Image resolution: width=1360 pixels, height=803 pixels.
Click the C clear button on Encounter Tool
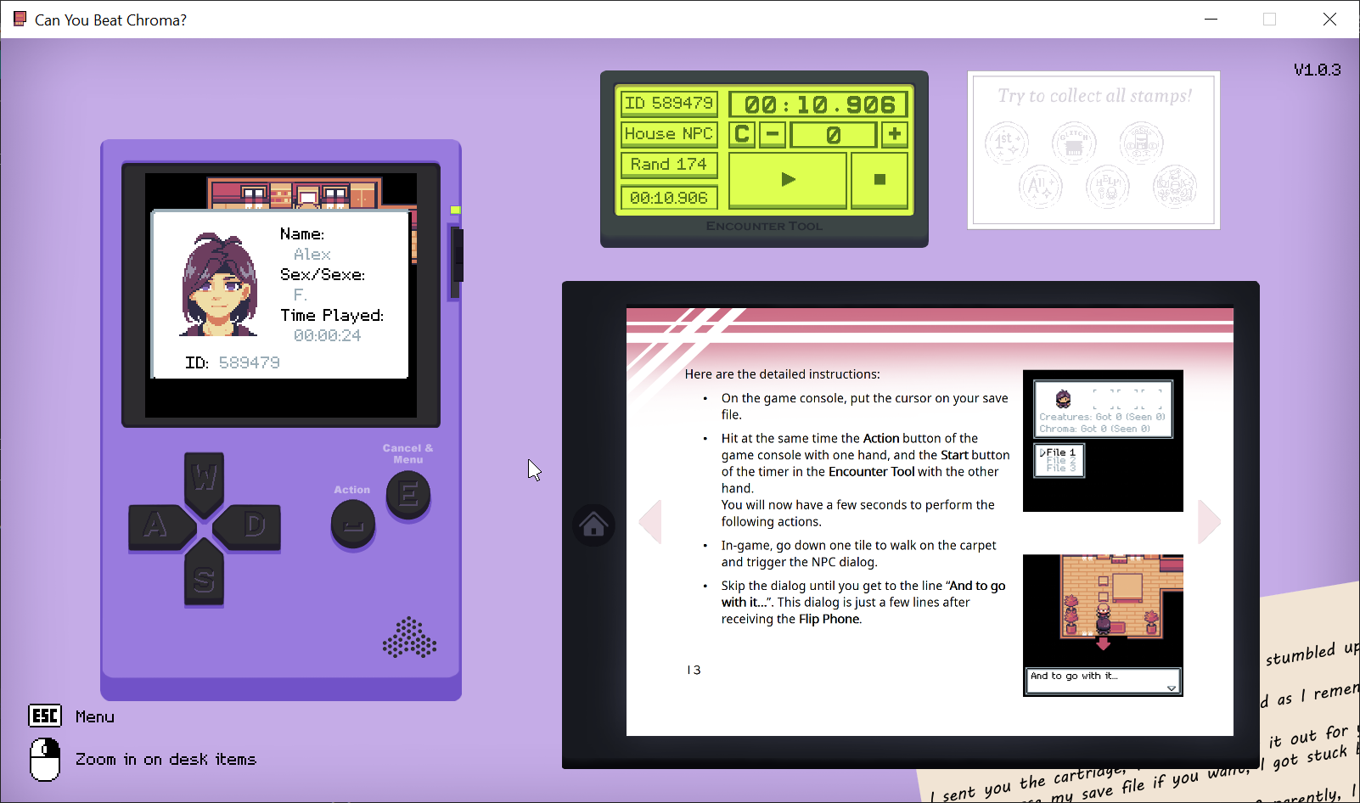point(742,134)
